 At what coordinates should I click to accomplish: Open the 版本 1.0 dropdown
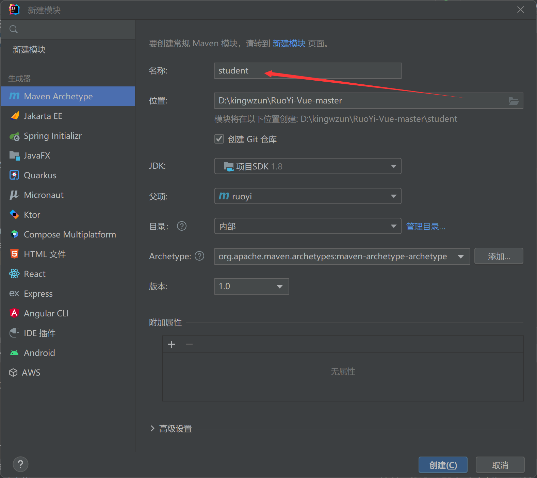point(252,286)
